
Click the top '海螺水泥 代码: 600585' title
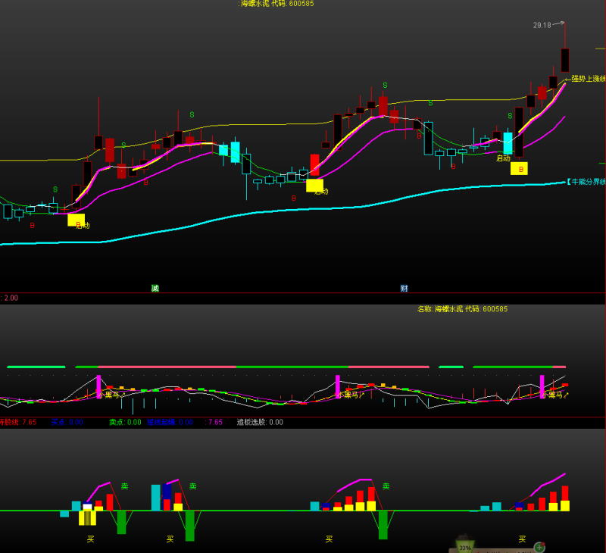(x=277, y=4)
